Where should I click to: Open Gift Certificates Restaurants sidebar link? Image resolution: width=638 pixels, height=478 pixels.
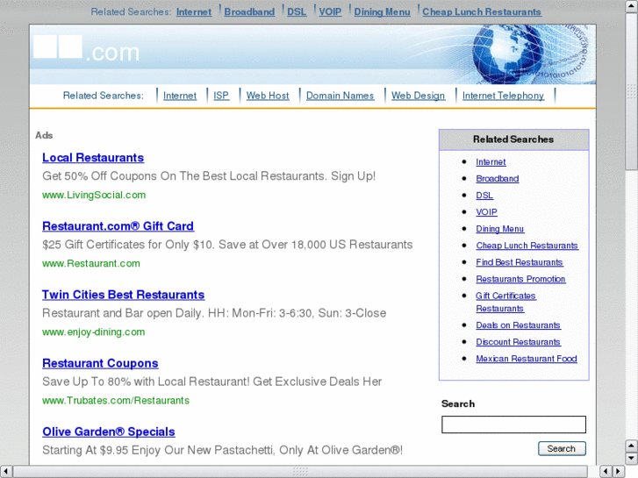506,302
